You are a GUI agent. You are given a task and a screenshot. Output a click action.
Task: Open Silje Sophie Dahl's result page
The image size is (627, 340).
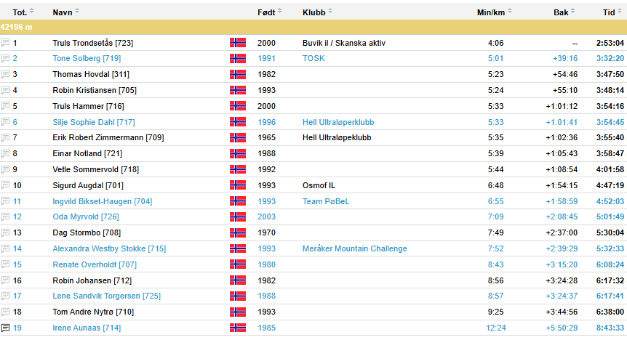coord(94,122)
